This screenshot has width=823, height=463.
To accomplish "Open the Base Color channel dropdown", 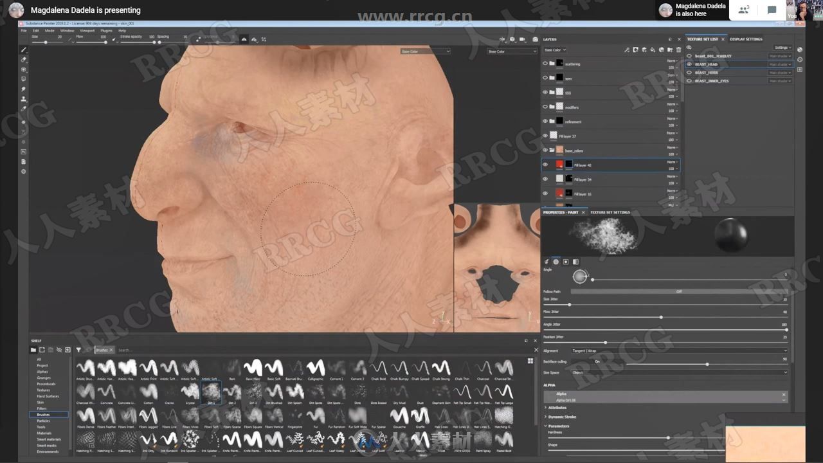I will click(x=554, y=50).
